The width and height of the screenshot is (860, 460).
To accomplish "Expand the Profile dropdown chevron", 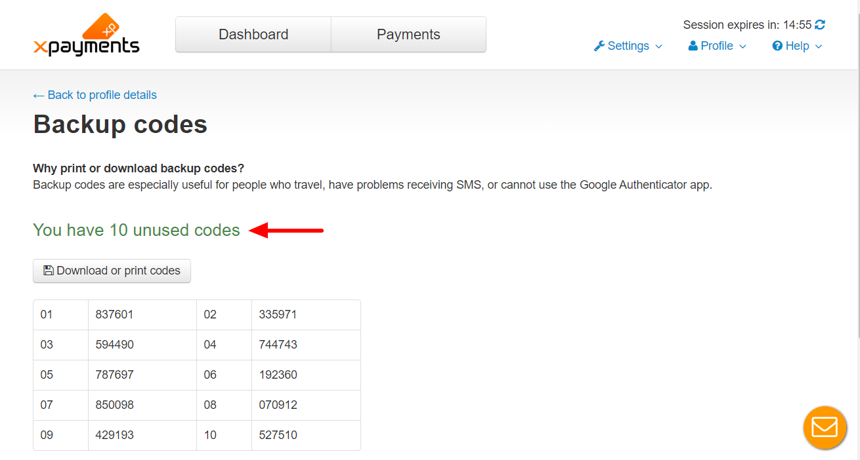I will pyautogui.click(x=742, y=47).
